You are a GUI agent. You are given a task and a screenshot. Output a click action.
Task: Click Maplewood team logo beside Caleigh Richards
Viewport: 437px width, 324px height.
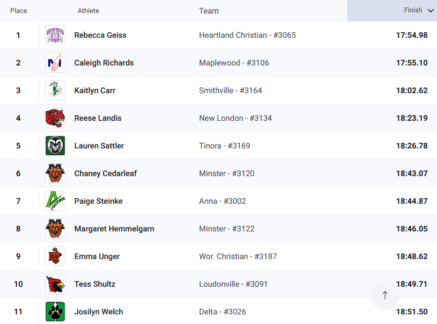pos(55,63)
